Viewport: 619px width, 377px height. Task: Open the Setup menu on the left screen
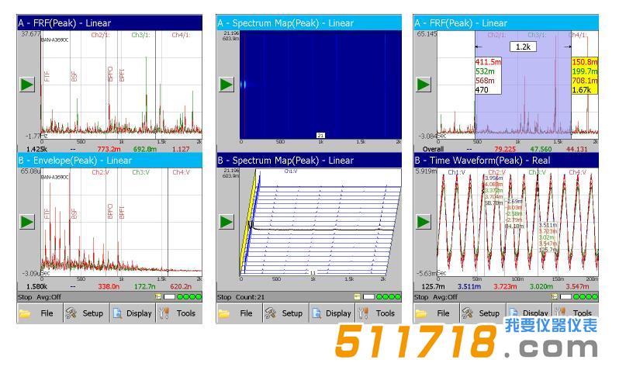[x=85, y=313]
